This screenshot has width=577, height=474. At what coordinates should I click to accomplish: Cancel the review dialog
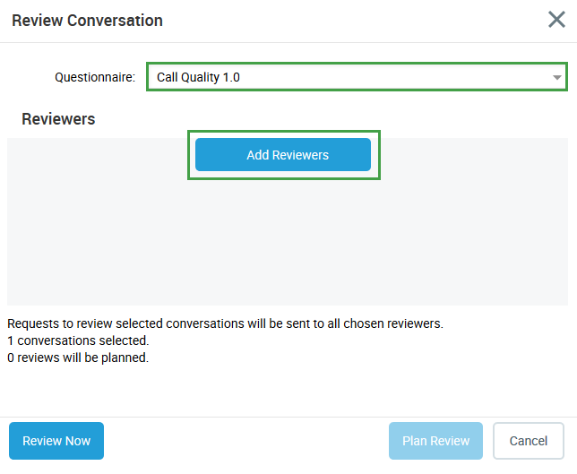click(528, 441)
